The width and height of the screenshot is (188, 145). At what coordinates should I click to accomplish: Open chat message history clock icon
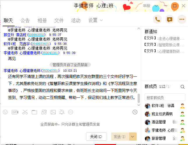click(135, 112)
